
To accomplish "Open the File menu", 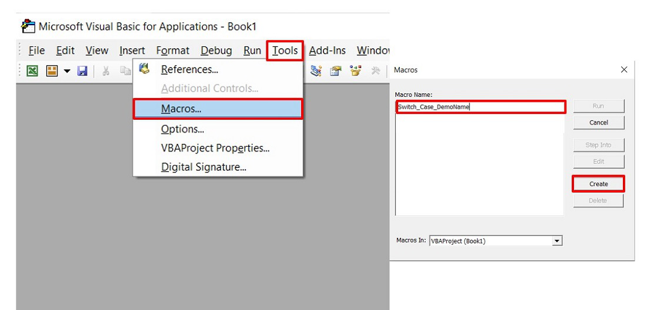I will point(36,50).
